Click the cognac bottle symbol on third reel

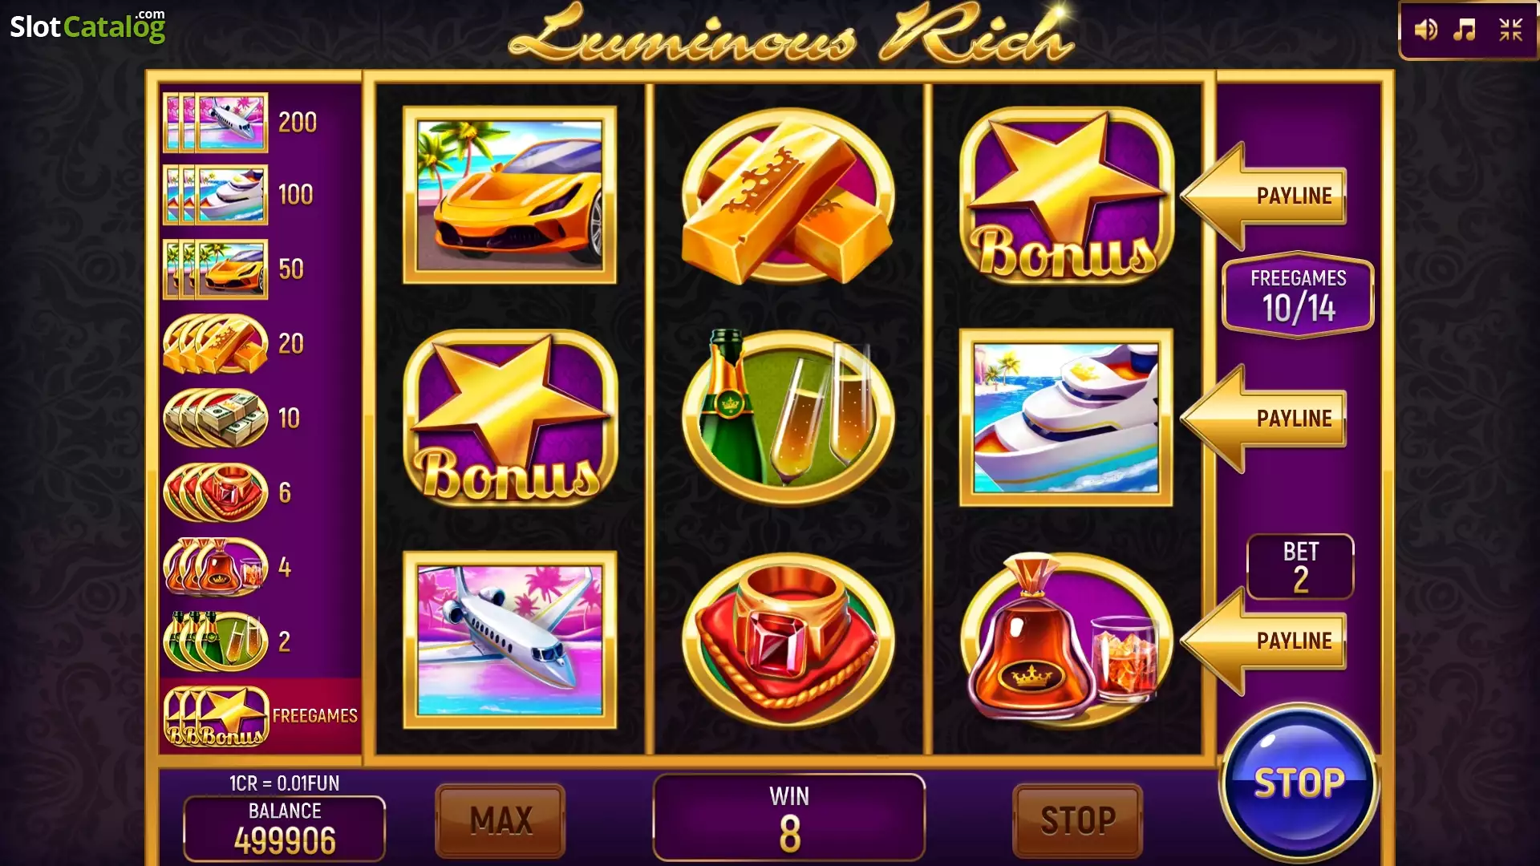(1067, 638)
